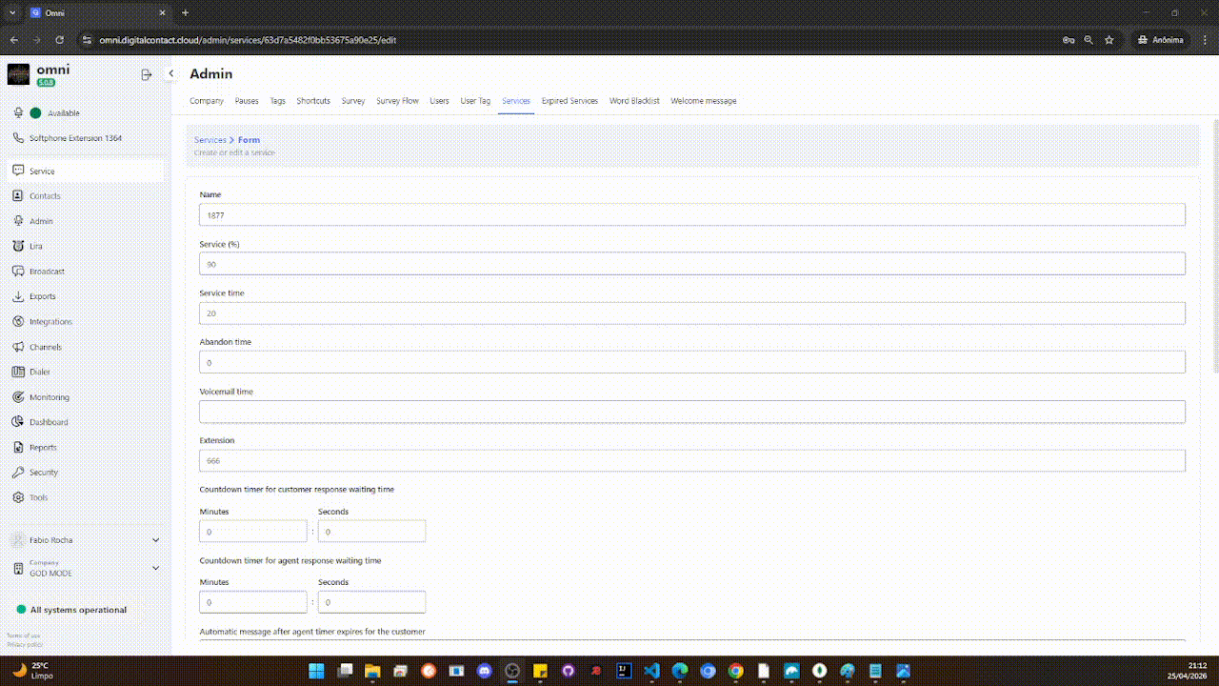
Task: Open a new browser tab
Action: pos(185,12)
